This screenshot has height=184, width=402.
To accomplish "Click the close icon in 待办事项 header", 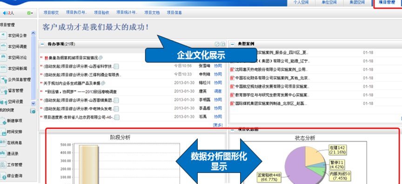I will point(223,44).
